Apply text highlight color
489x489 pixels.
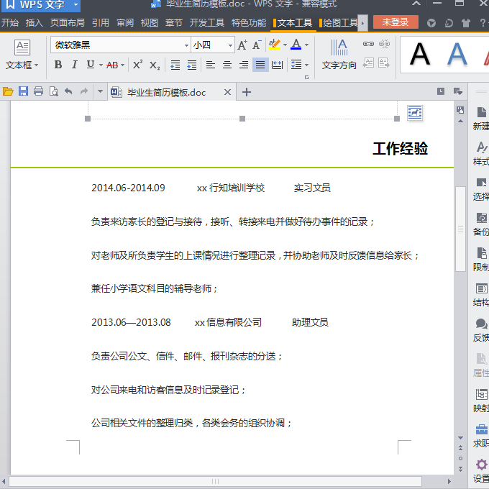click(275, 45)
